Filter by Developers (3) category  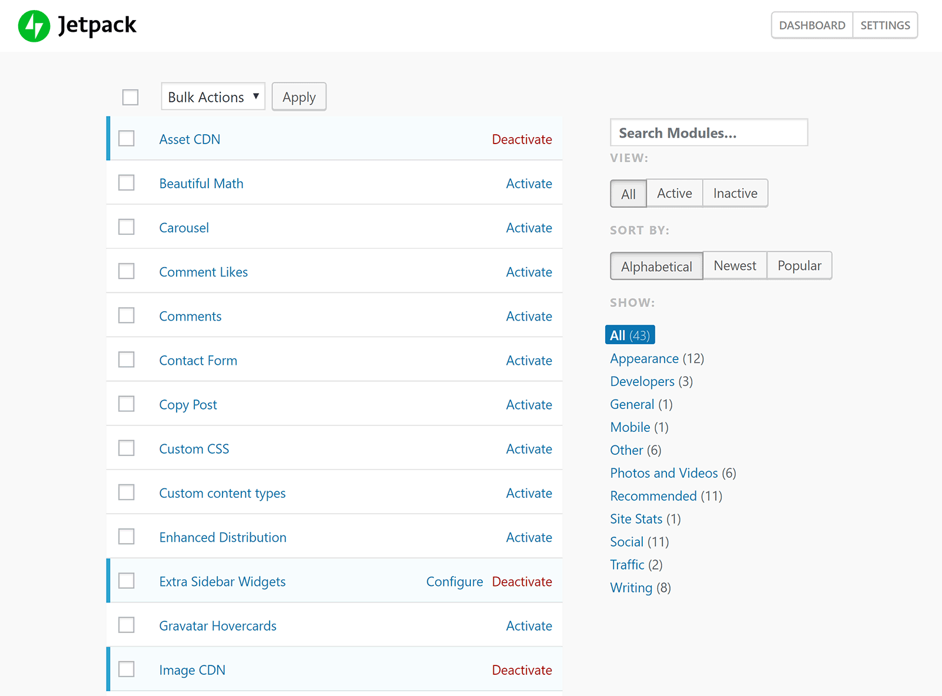(x=651, y=381)
